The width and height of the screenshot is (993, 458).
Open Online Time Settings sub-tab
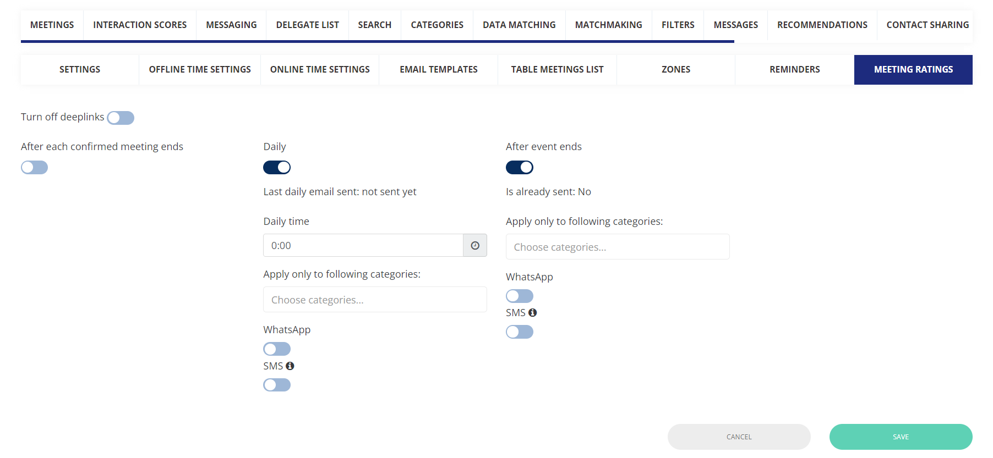(x=320, y=69)
